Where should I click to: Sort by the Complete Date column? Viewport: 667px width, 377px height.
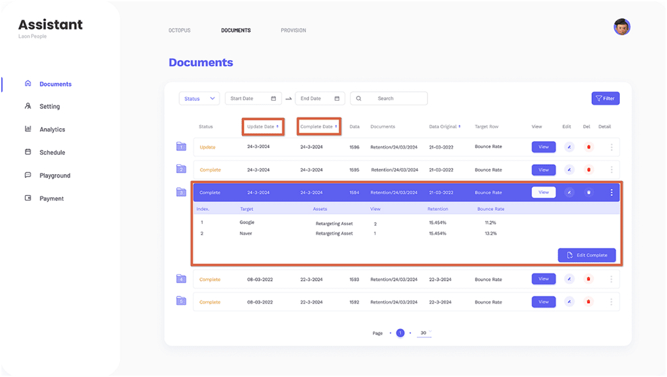[x=318, y=126]
